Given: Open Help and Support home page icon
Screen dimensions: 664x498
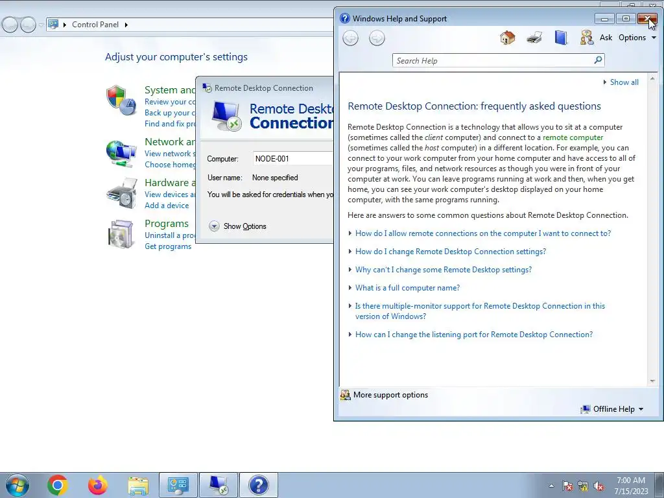Looking at the screenshot, I should coord(507,38).
